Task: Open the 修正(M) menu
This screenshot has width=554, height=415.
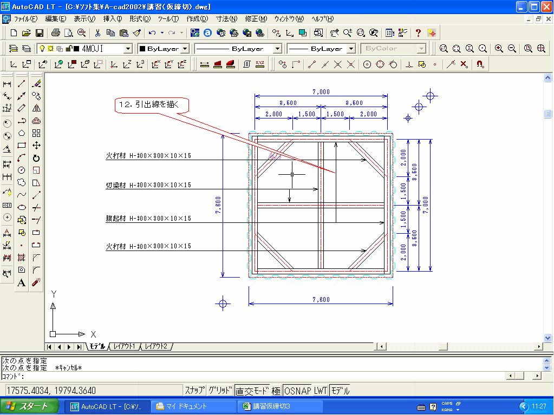Action: 256,19
